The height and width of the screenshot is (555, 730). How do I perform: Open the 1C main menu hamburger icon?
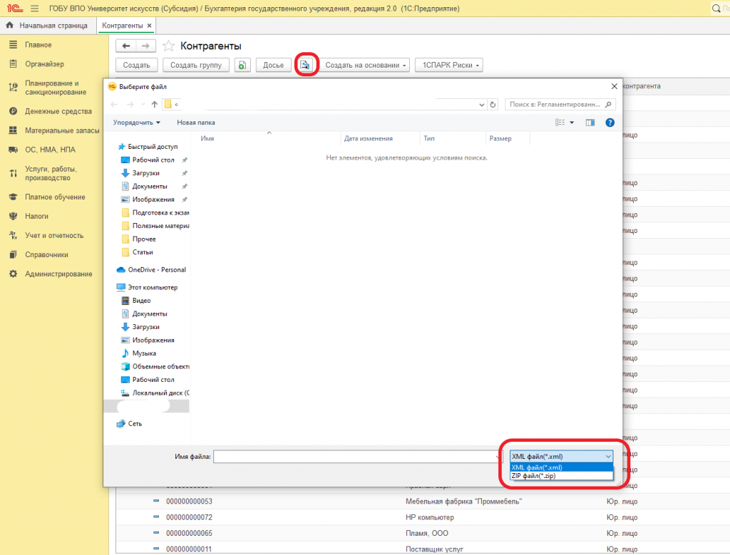tap(34, 9)
